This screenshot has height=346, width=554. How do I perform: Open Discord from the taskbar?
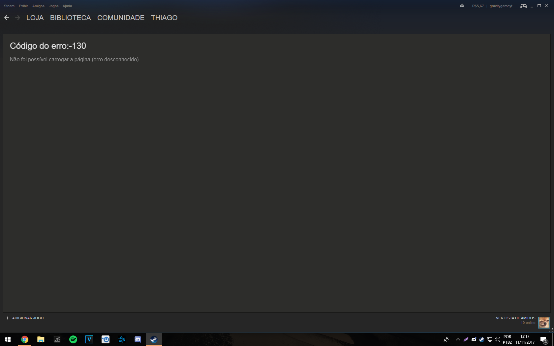(138, 339)
